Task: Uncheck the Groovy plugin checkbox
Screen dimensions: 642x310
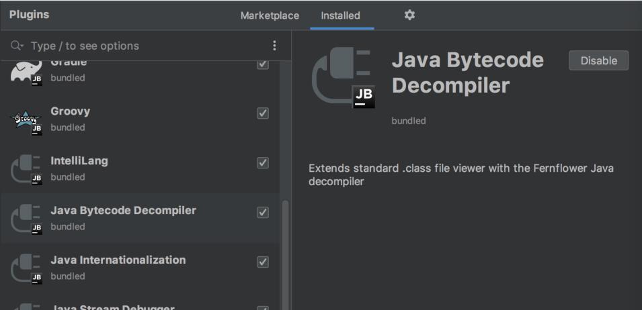Action: 264,113
